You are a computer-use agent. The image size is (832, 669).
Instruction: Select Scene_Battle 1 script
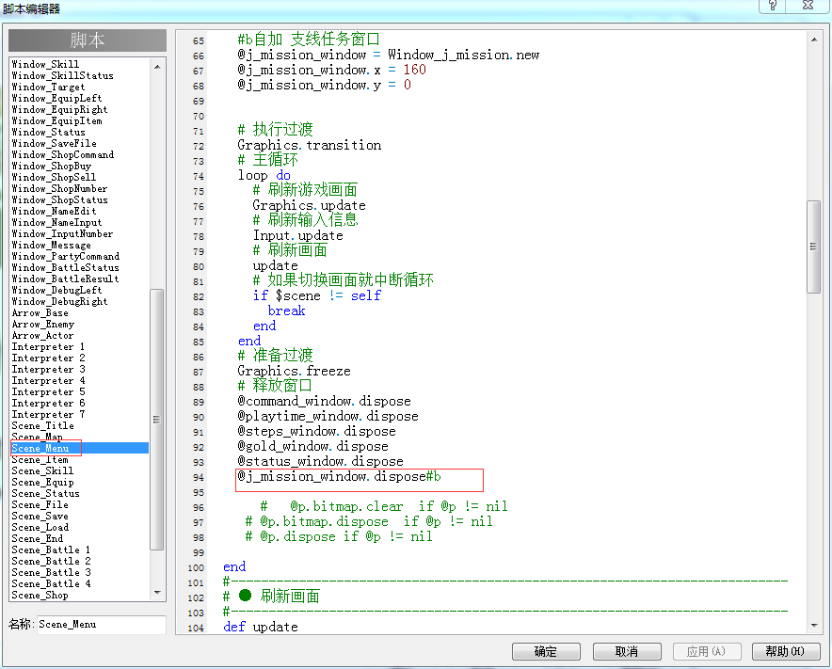coord(51,550)
